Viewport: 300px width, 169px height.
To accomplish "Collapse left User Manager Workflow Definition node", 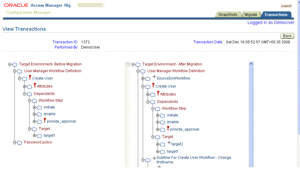I will click(14, 71).
